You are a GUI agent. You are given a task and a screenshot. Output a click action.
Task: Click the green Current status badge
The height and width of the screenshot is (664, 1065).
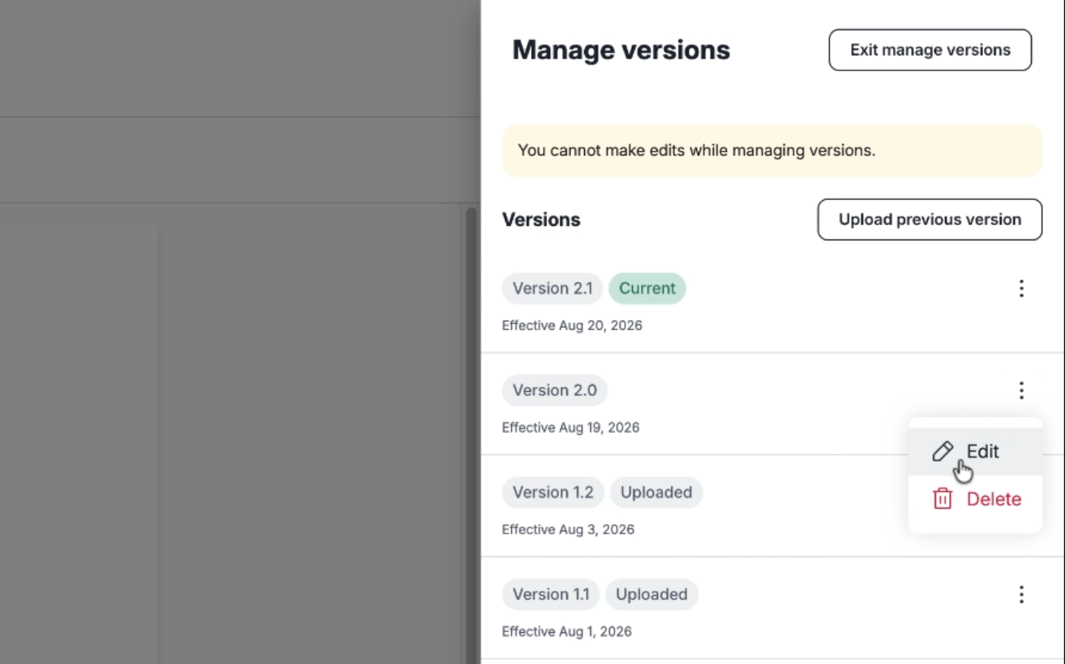(647, 289)
